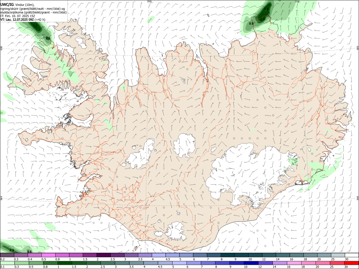Select bottom-row darkest green swatch between 1 and 1.5

[65, 263]
